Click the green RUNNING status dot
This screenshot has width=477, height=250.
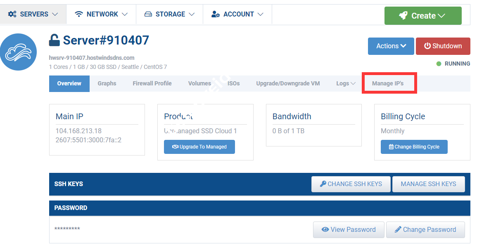pos(439,64)
